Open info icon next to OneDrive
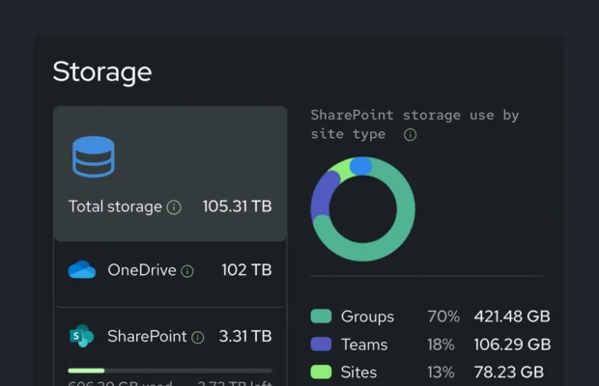 coord(187,271)
